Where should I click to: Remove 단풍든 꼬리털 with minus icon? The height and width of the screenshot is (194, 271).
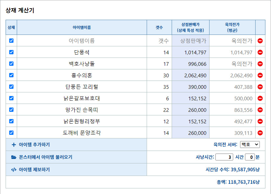click(x=260, y=86)
